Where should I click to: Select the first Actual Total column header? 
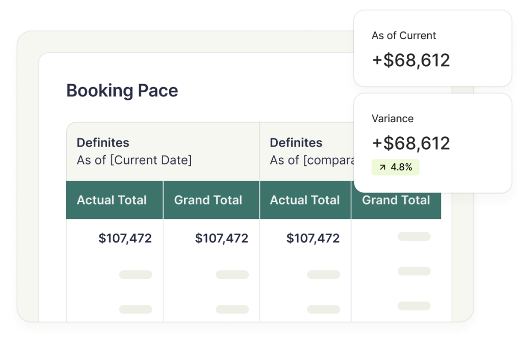tap(115, 200)
